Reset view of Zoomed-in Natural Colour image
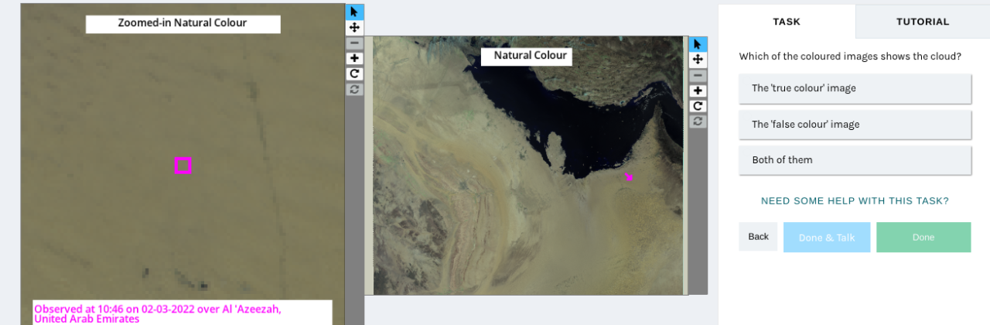This screenshot has width=990, height=325. point(354,89)
